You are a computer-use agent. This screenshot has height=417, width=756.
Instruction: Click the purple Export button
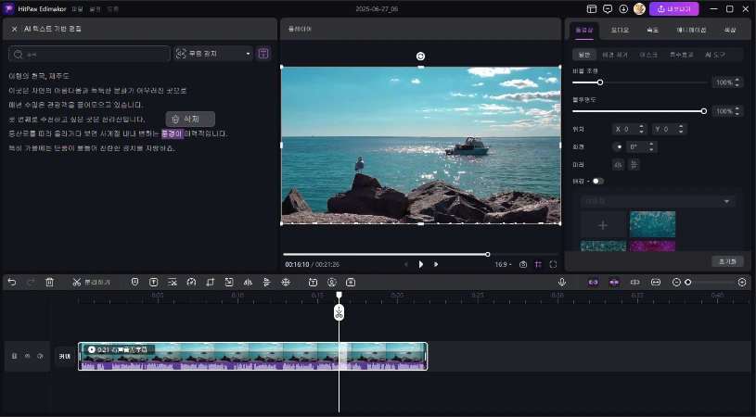(674, 9)
